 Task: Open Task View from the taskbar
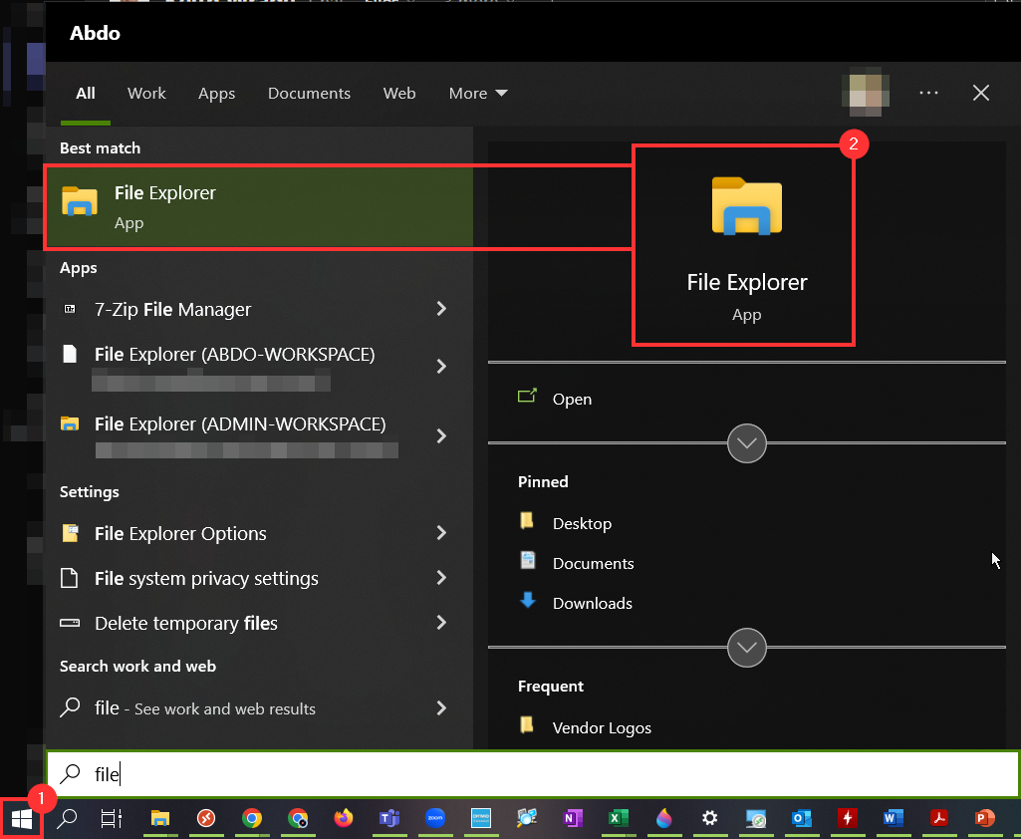pyautogui.click(x=111, y=819)
